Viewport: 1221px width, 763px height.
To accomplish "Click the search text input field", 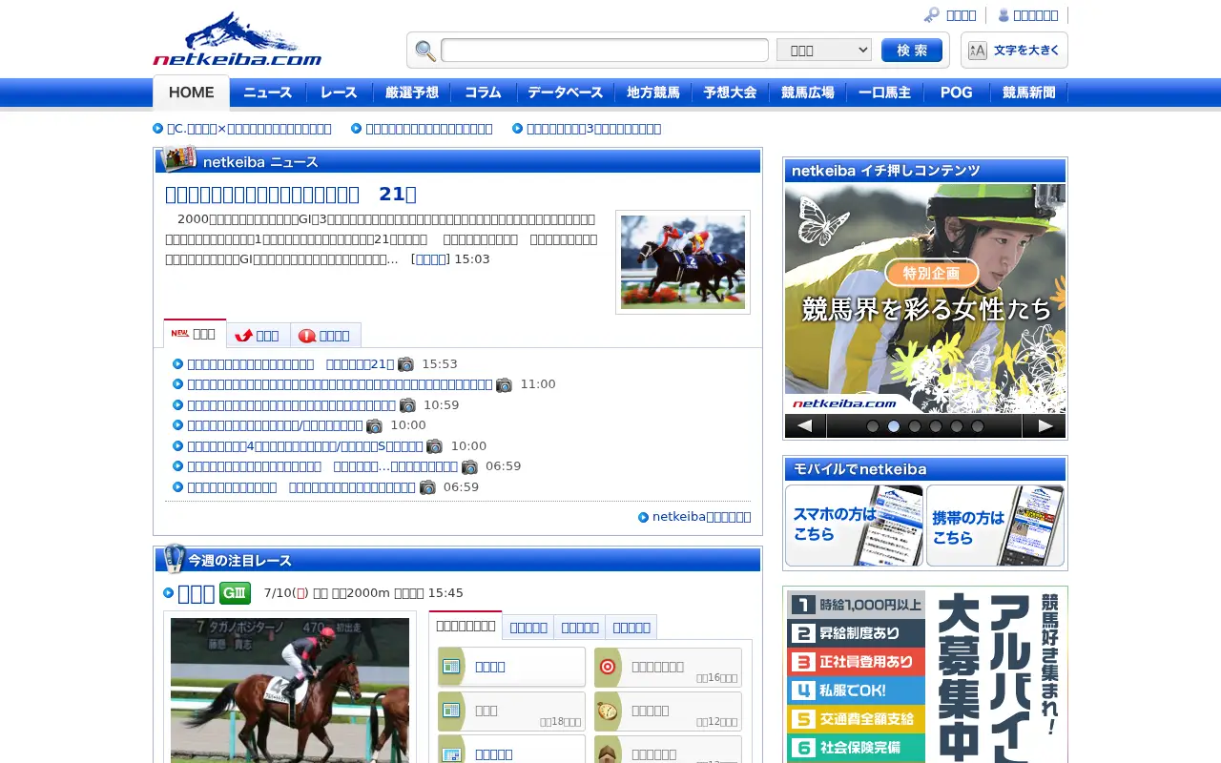I will (605, 51).
